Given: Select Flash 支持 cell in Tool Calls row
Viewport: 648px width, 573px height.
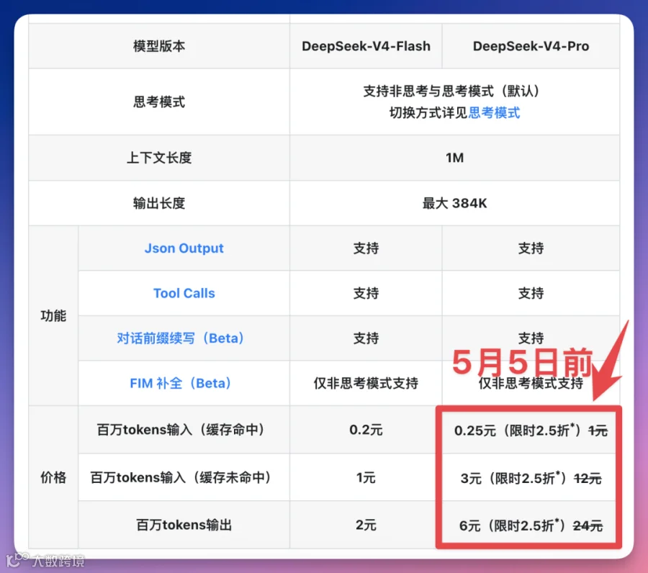Looking at the screenshot, I should pyautogui.click(x=366, y=293).
